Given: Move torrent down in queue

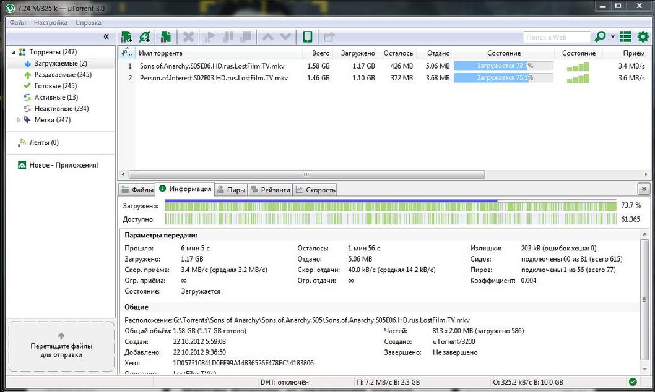Looking at the screenshot, I should (286, 37).
